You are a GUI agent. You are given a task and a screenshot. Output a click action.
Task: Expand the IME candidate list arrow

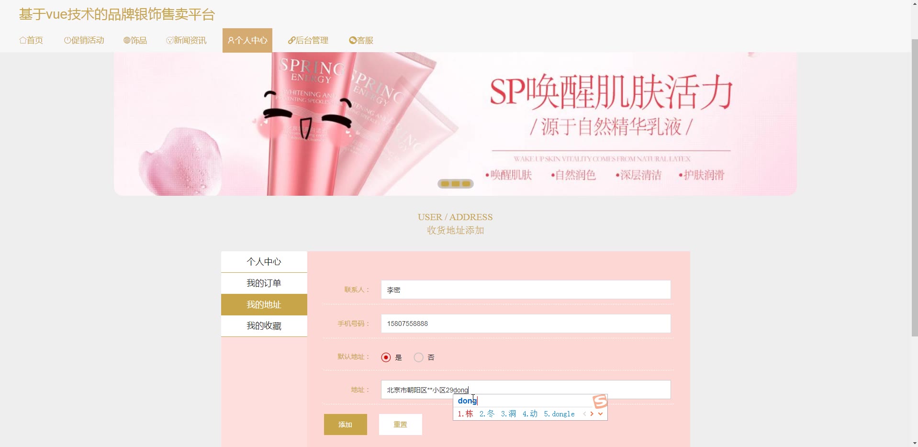pos(600,414)
